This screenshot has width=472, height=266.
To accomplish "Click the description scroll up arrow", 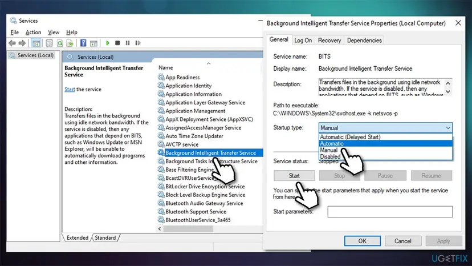I will [448, 83].
